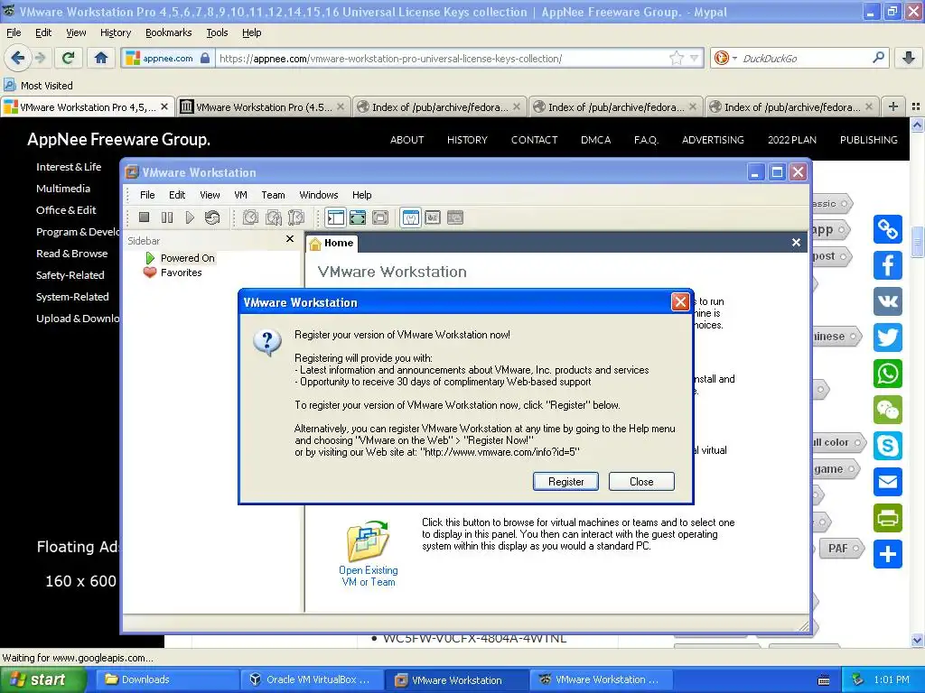Click the browser URL address field
The width and height of the screenshot is (925, 693).
coord(443,59)
